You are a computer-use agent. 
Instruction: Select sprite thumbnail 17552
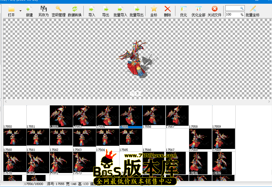pos(61,116)
